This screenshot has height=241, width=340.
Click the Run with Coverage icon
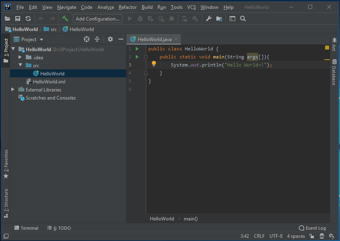pos(151,19)
